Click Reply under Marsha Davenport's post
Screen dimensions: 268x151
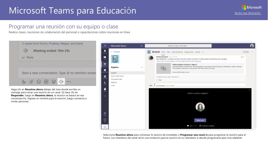tap(159, 80)
